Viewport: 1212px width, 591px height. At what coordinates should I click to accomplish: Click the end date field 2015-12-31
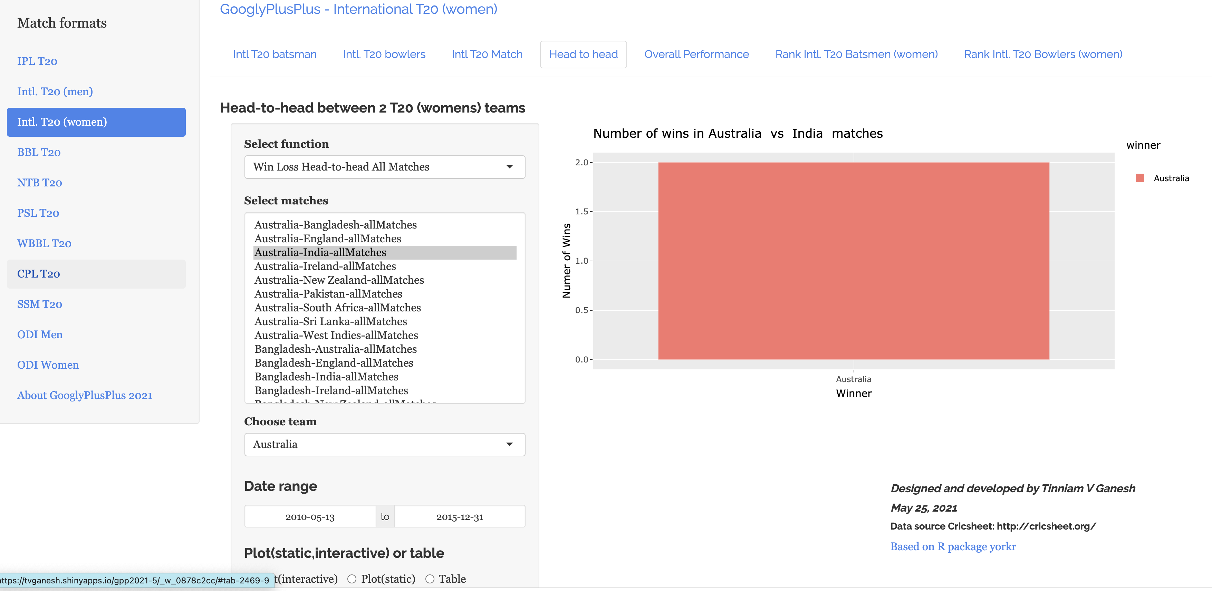click(x=459, y=517)
